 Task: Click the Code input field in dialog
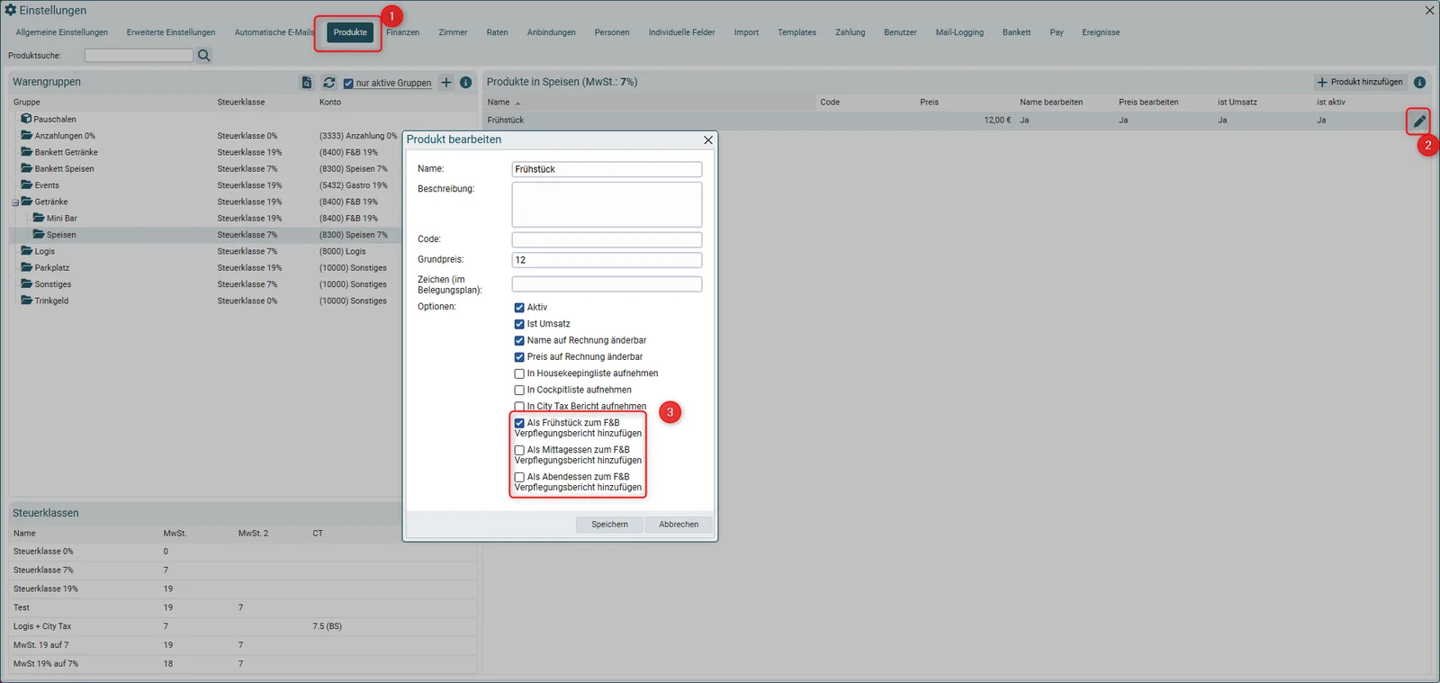[607, 239]
